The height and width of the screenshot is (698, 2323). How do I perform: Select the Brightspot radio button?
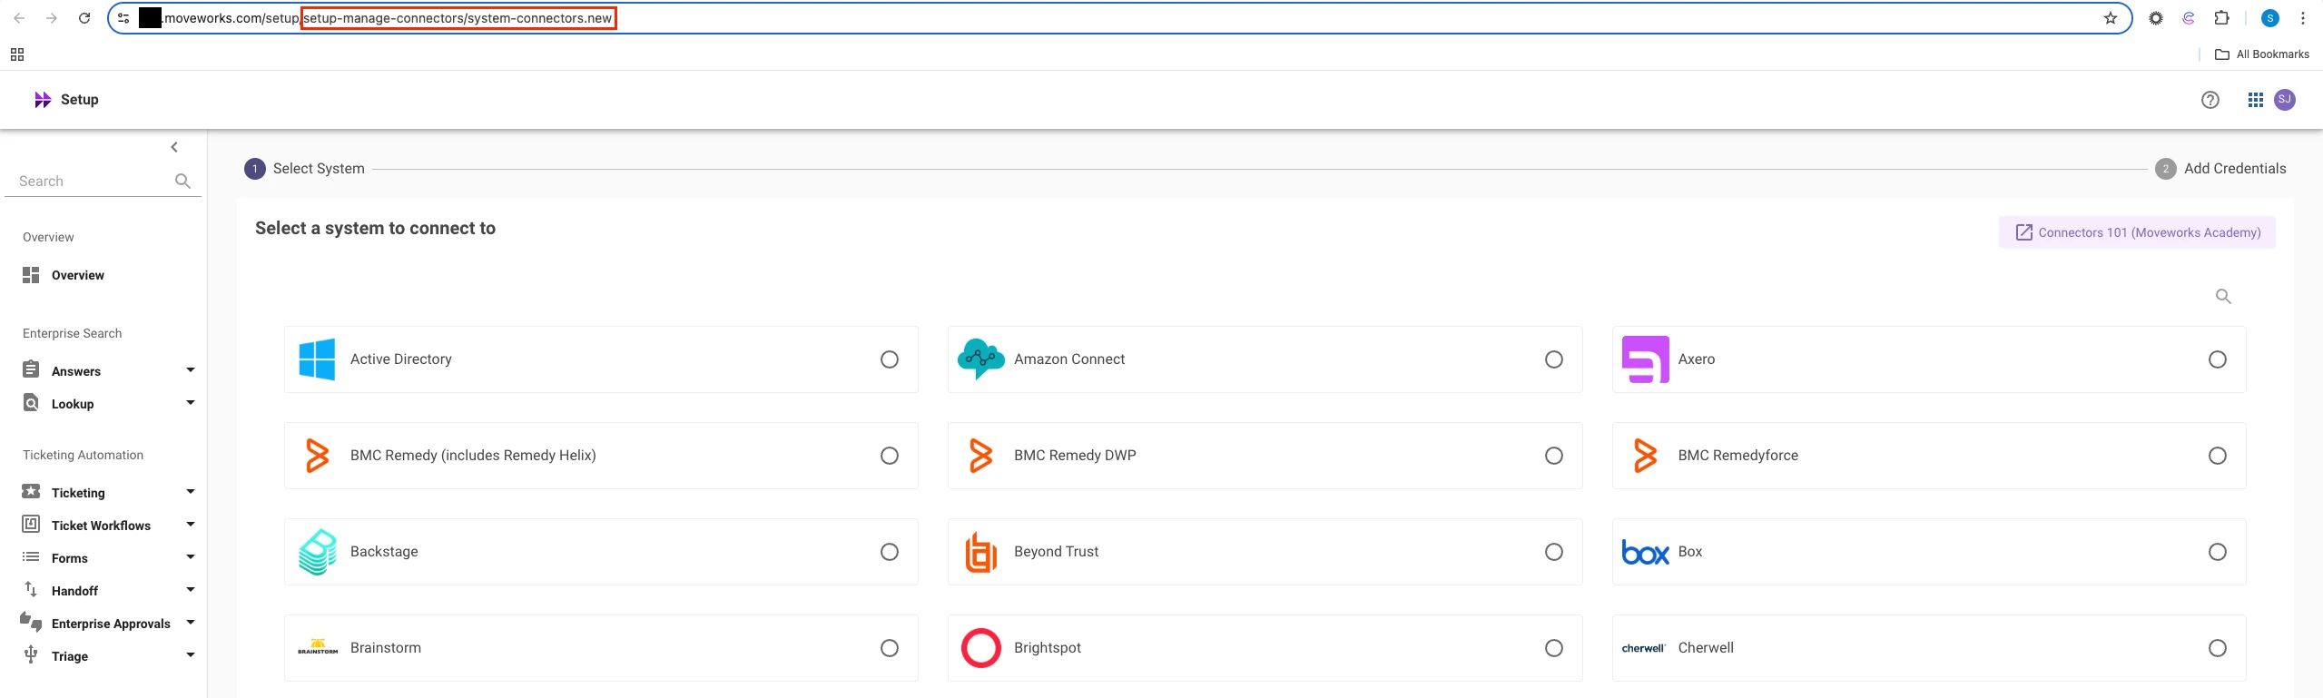coord(1554,648)
